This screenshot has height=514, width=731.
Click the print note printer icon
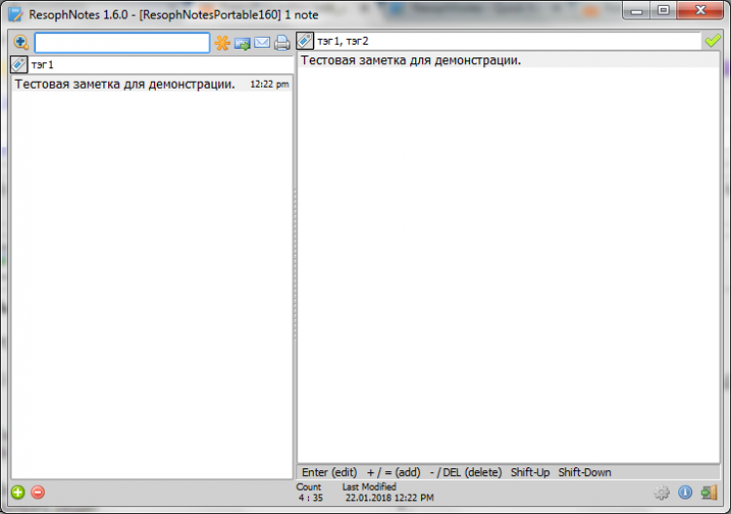pos(282,43)
